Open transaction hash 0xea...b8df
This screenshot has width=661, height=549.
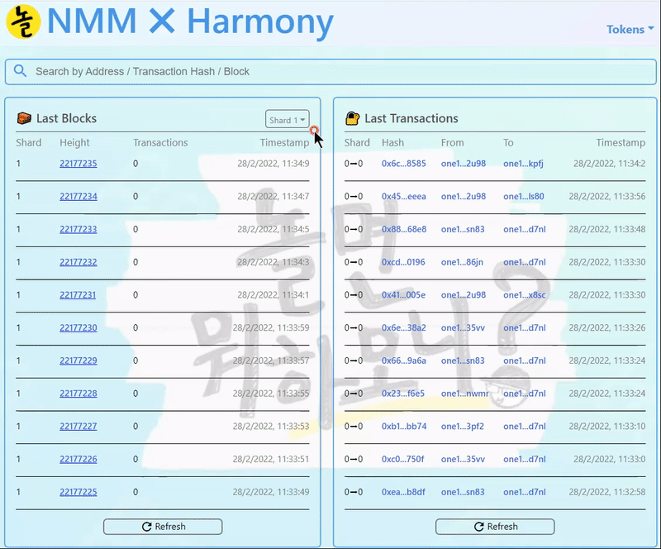point(403,492)
